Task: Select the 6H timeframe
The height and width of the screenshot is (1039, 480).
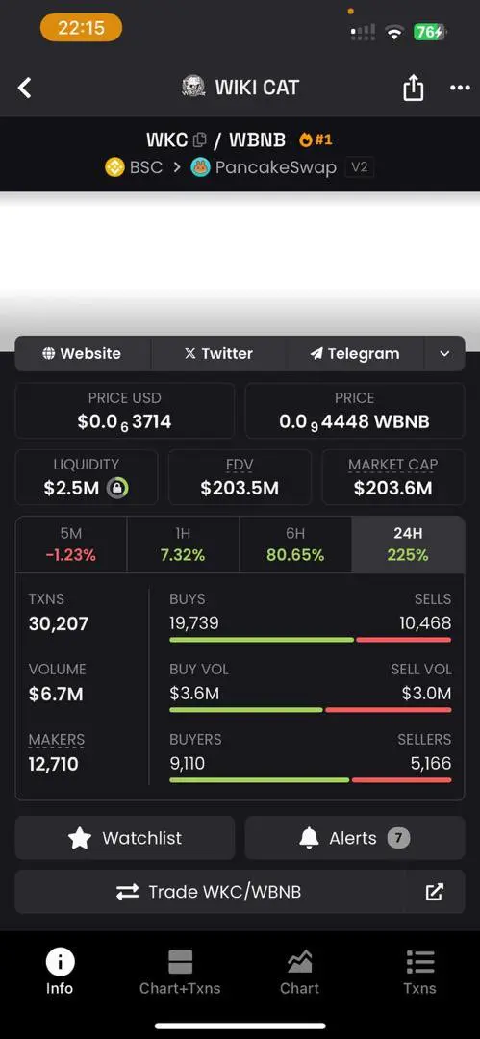Action: [295, 545]
